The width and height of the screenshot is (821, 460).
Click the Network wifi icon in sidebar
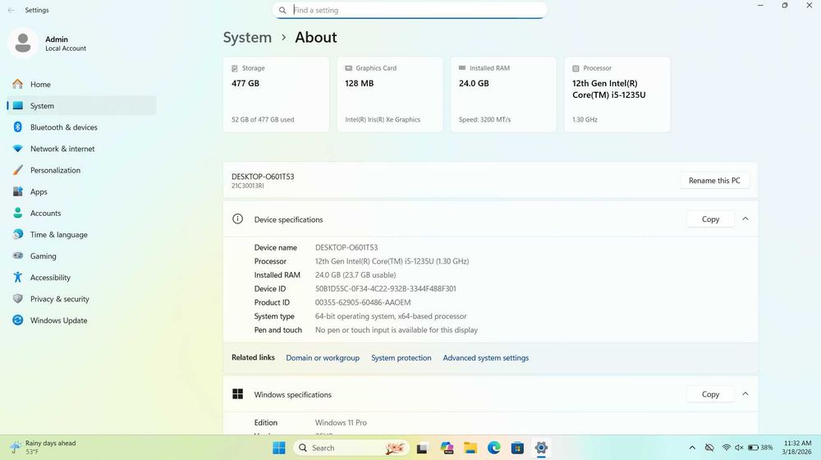(x=18, y=149)
